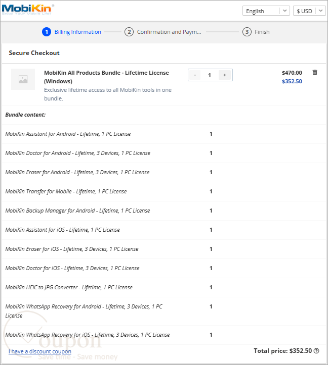Click the bundle description text
This screenshot has height=365, width=328.
[108, 94]
